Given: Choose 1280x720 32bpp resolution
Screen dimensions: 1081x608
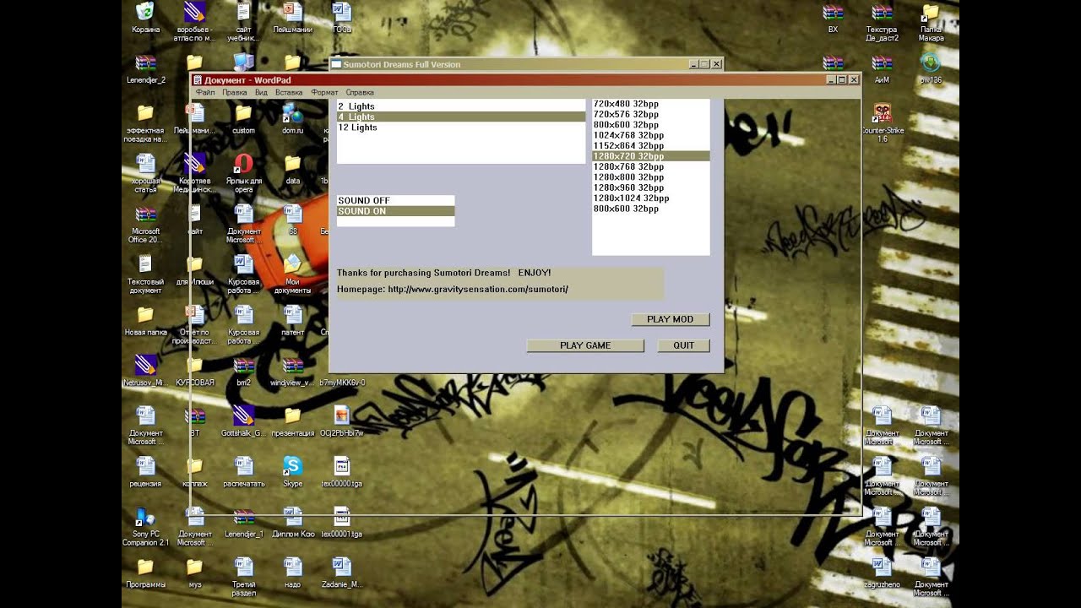Looking at the screenshot, I should point(651,156).
